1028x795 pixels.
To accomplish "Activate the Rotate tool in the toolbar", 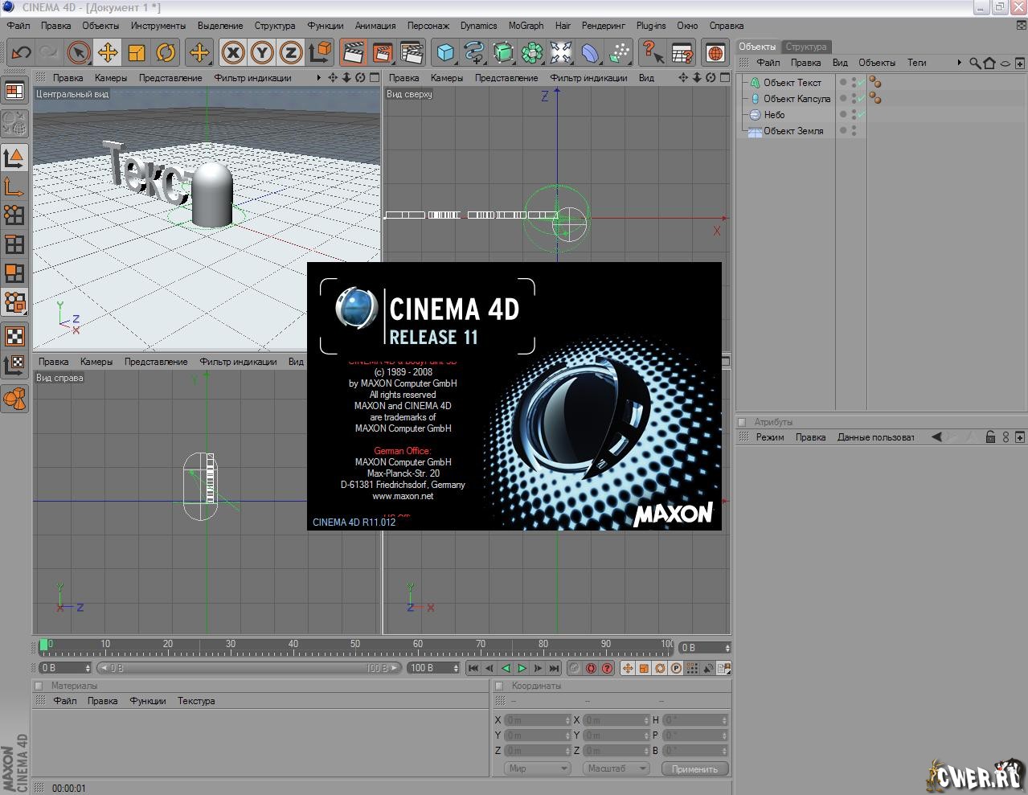I will [166, 53].
